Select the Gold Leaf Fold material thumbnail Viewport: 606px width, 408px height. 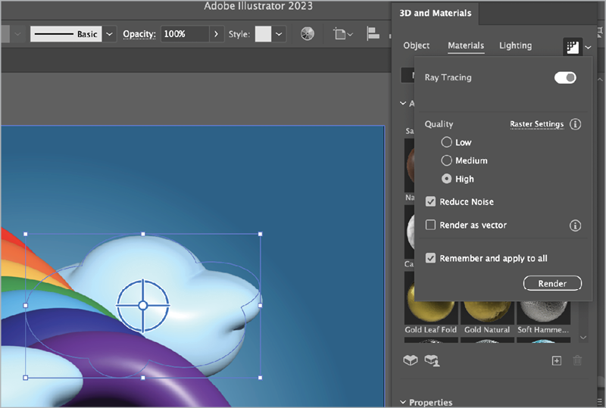(430, 313)
